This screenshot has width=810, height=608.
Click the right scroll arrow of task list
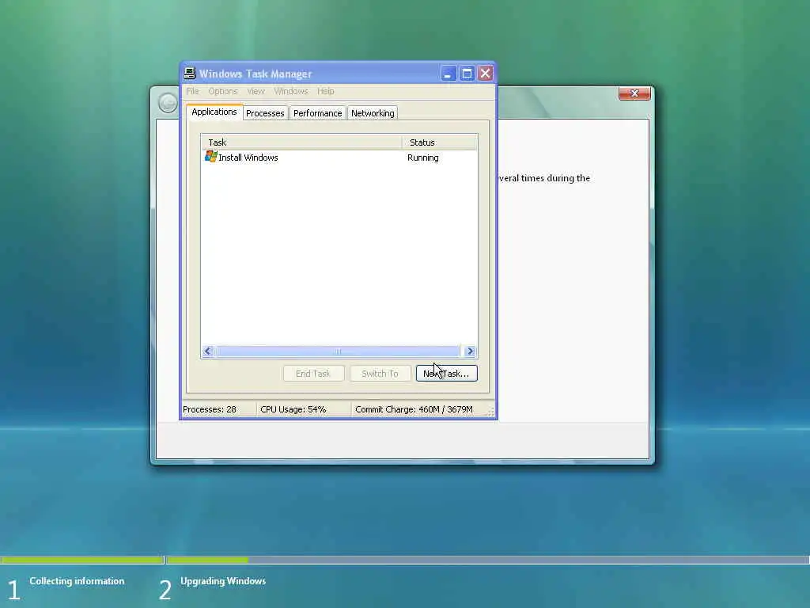point(470,351)
